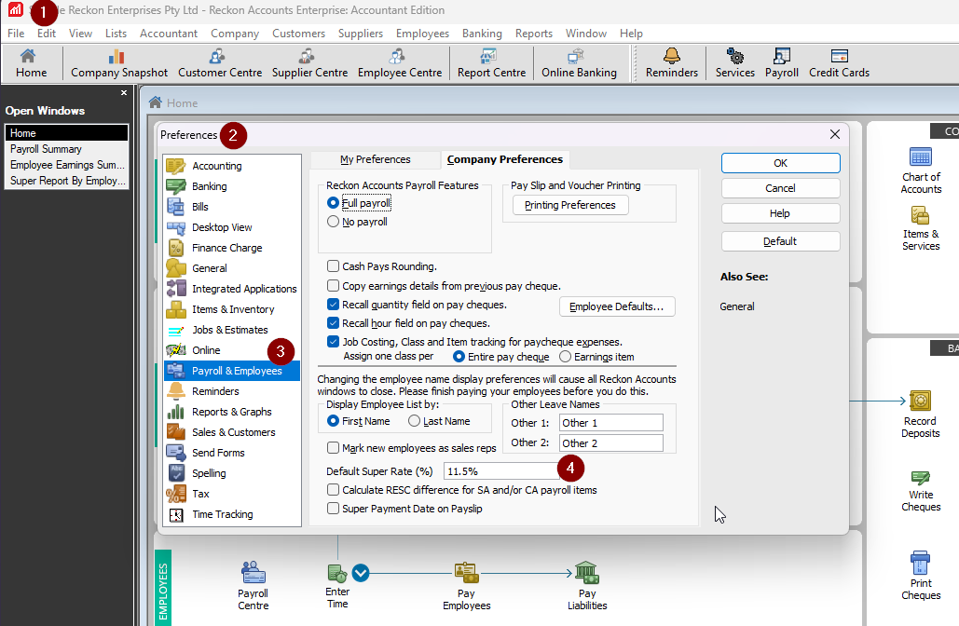Switch to the Company Preferences tab
Viewport: 959px width, 626px height.
[504, 159]
